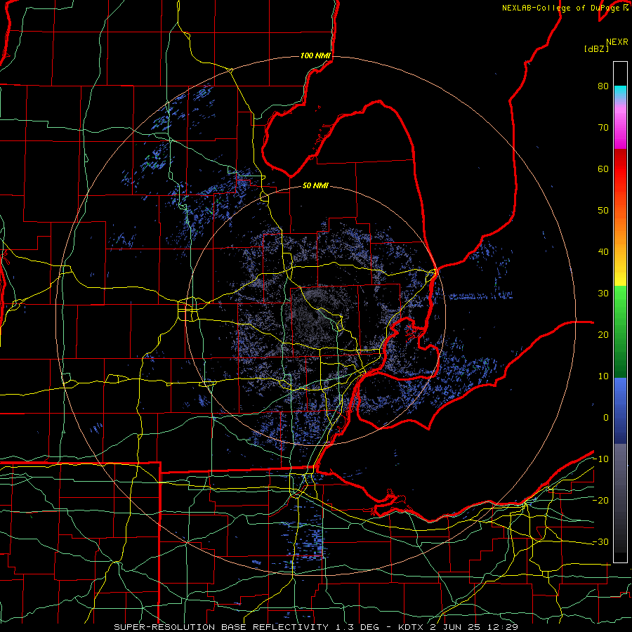Click the -30 value on dBZ scale

[x=600, y=541]
